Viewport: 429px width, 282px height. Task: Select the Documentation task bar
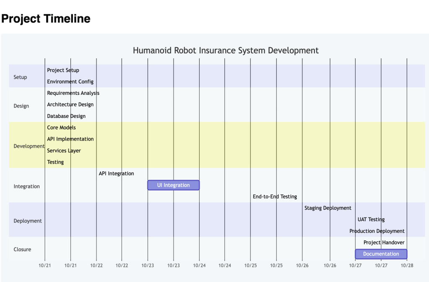381,254
